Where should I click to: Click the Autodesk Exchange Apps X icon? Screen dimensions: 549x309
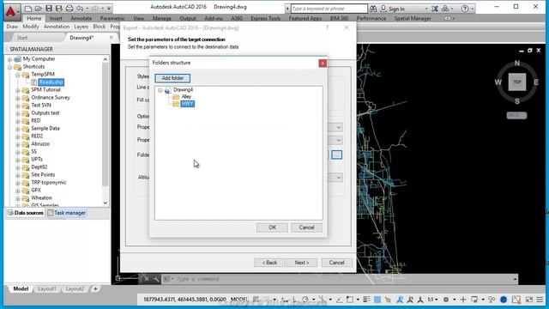click(x=435, y=9)
